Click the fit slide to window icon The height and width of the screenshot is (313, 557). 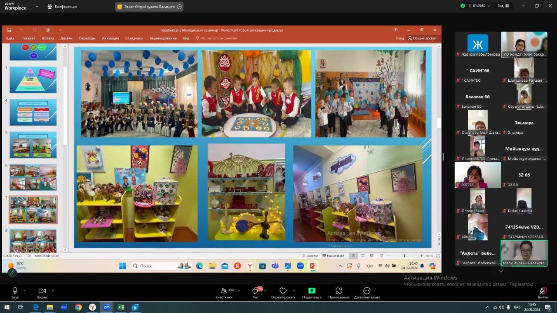coord(438,256)
